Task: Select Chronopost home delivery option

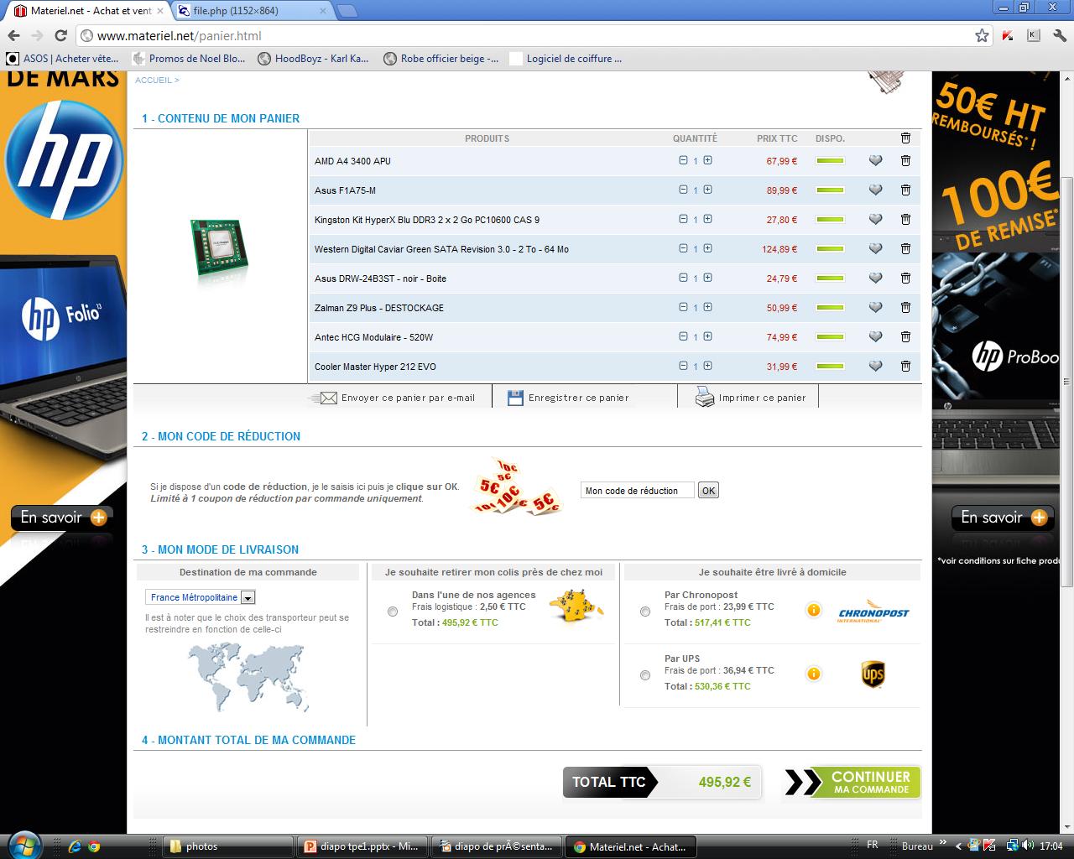Action: [x=644, y=612]
